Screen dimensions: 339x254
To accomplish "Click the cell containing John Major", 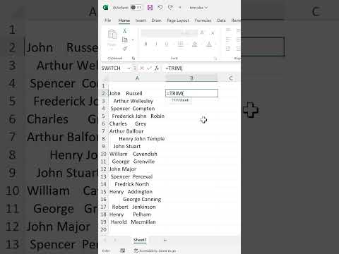I will [x=137, y=169].
